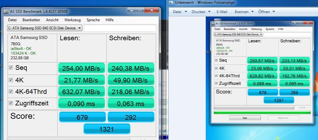
Task: Click the Windows-Fotoanzeige title bar icon
Action: tap(171, 2)
